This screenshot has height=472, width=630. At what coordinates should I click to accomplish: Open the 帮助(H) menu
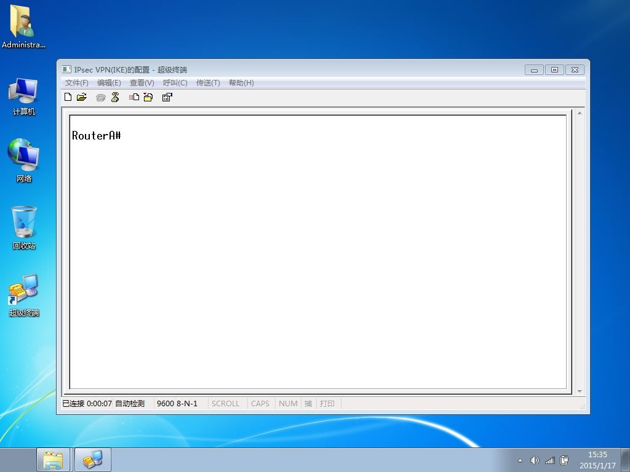coord(241,83)
